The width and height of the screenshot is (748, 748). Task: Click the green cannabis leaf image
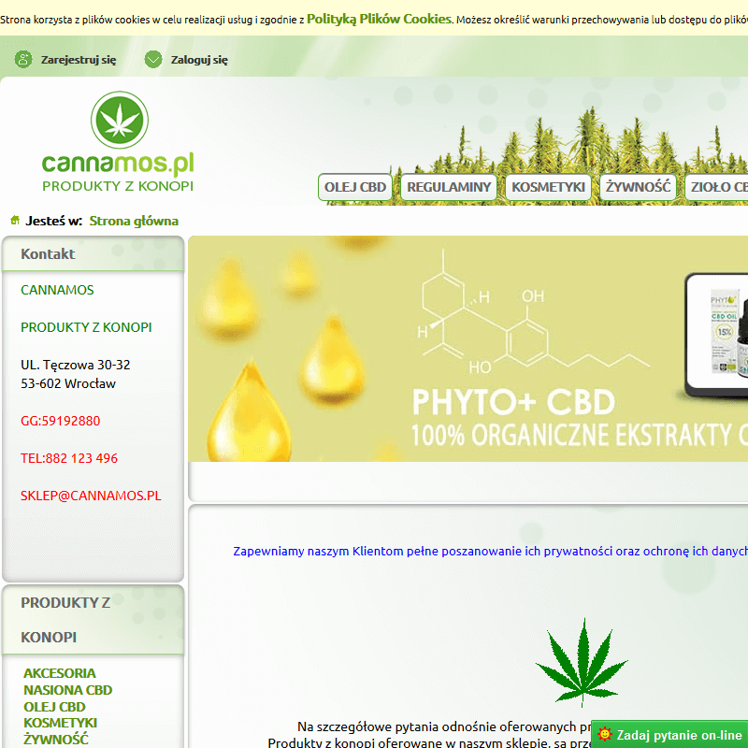[581, 662]
